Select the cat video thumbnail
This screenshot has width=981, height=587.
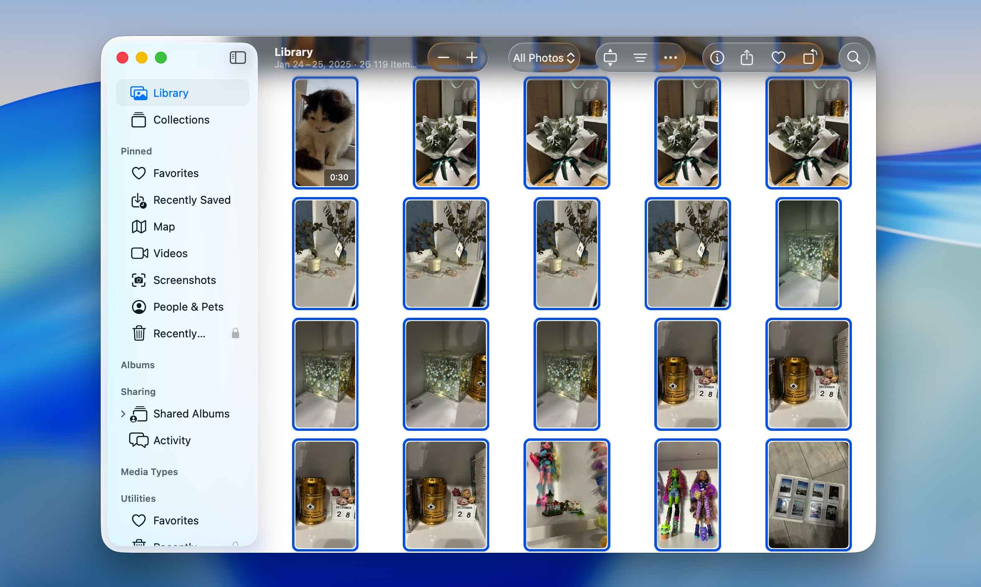325,133
